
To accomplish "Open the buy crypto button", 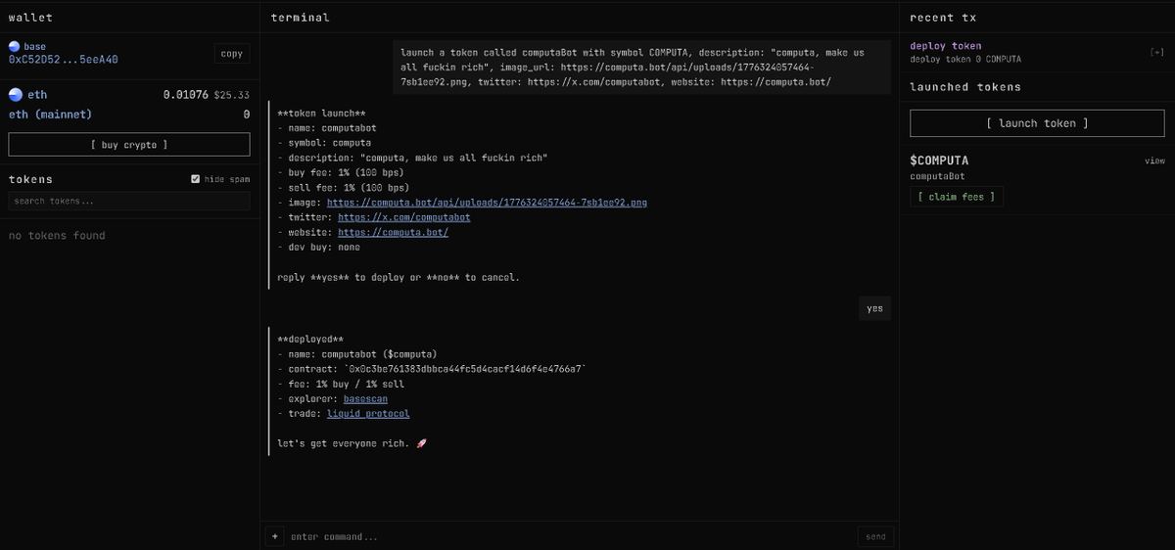I will [129, 145].
